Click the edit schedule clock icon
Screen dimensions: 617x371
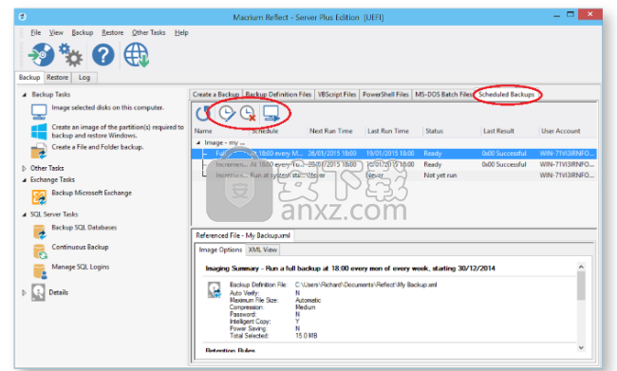pos(227,114)
